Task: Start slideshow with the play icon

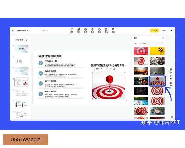Action: coord(172,31)
